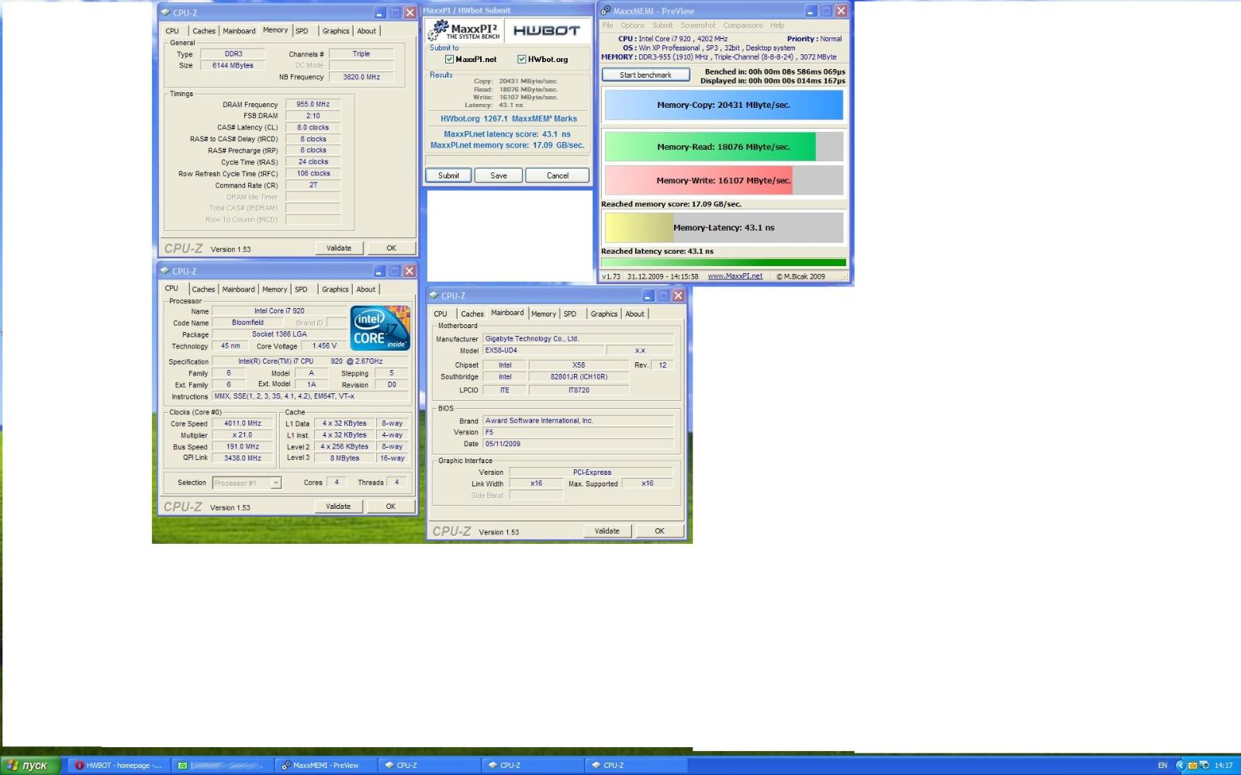The width and height of the screenshot is (1241, 775).
Task: Click the Intel Core i7 inside logo
Action: click(380, 327)
